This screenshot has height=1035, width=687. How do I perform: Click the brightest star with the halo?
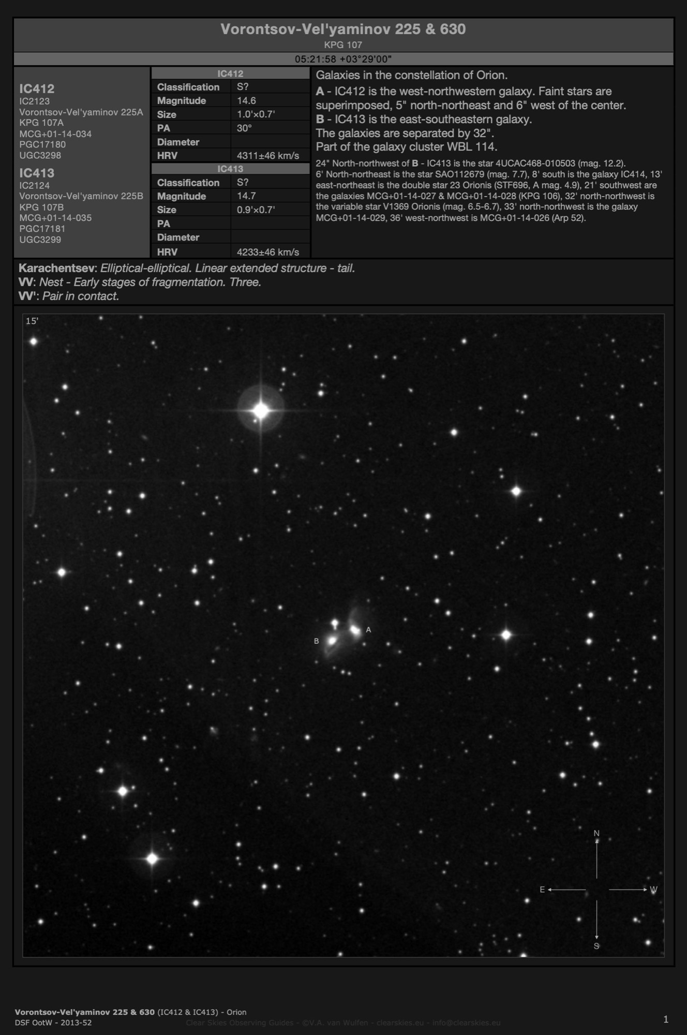click(x=261, y=410)
